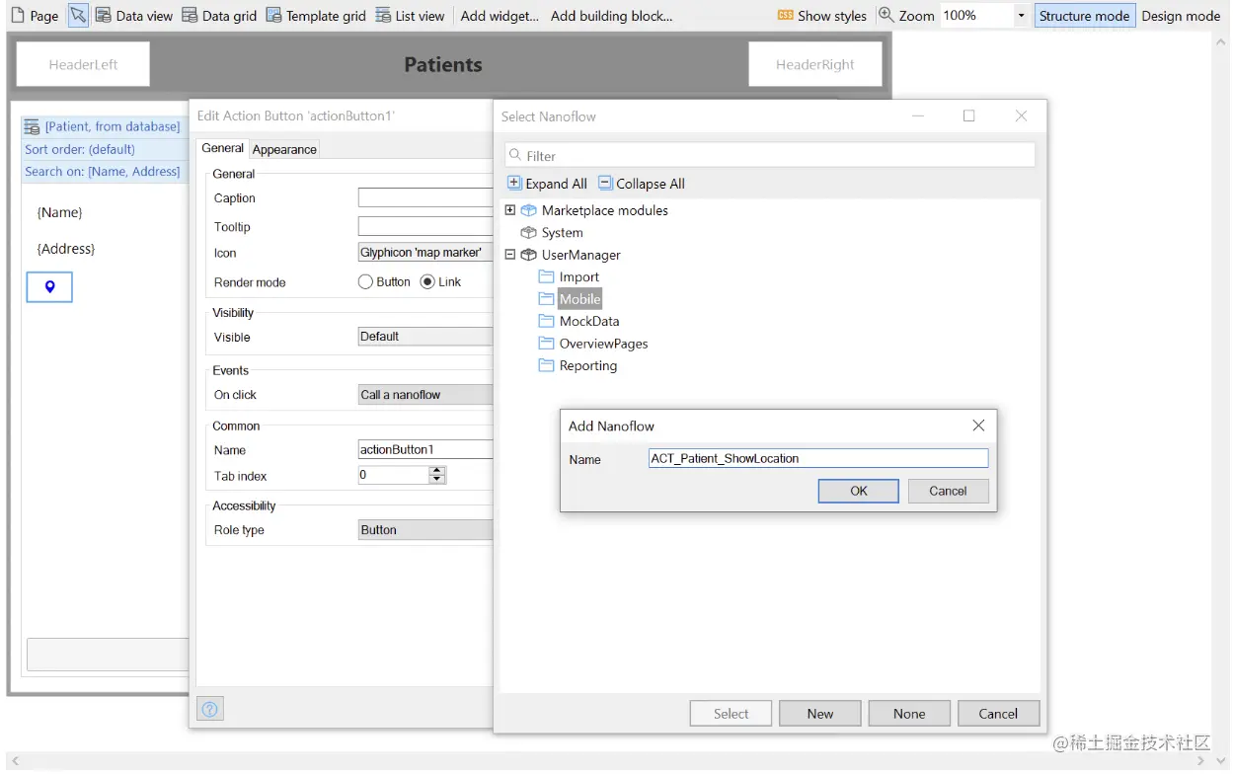Switch to Structure mode
1233x775 pixels.
click(x=1084, y=16)
